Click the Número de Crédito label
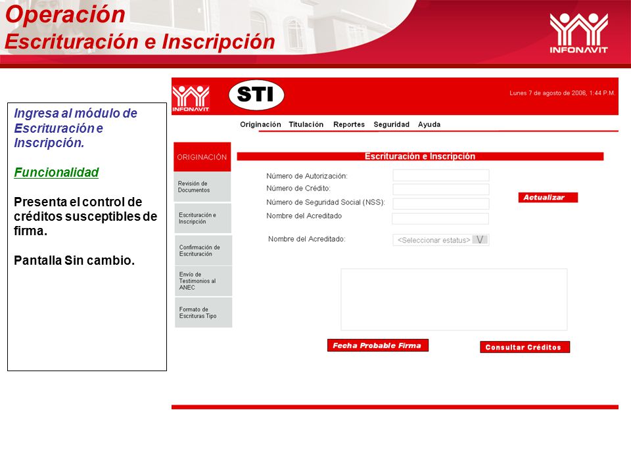 coord(298,189)
